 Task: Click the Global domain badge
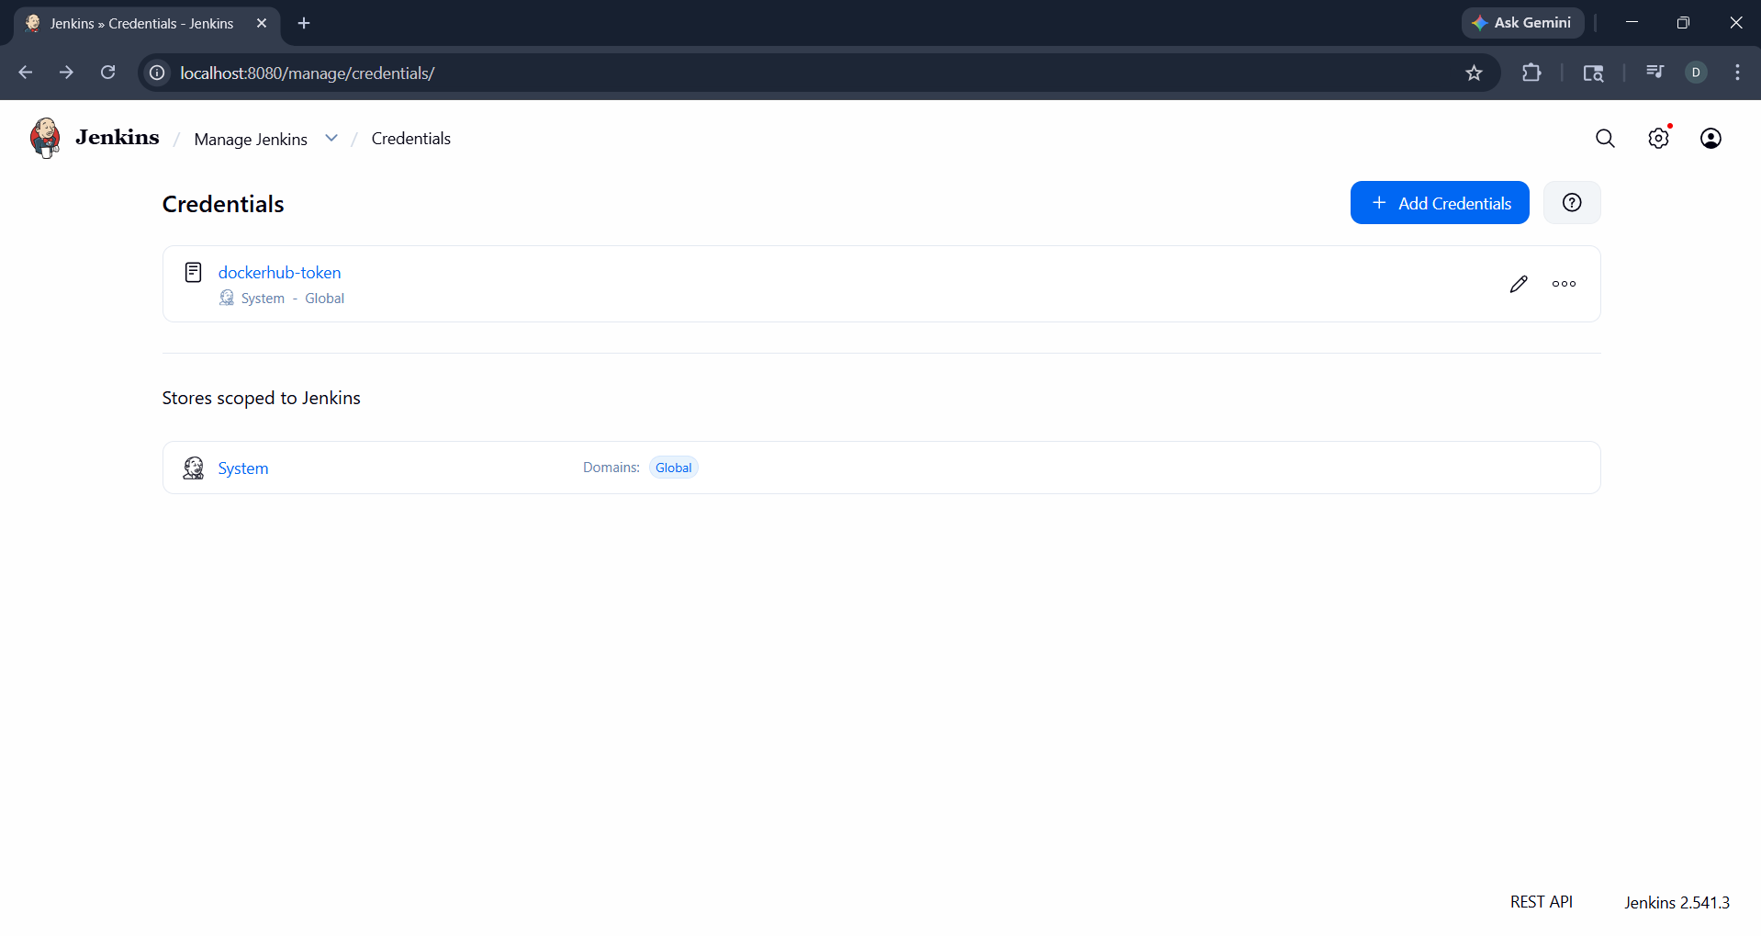pos(673,468)
